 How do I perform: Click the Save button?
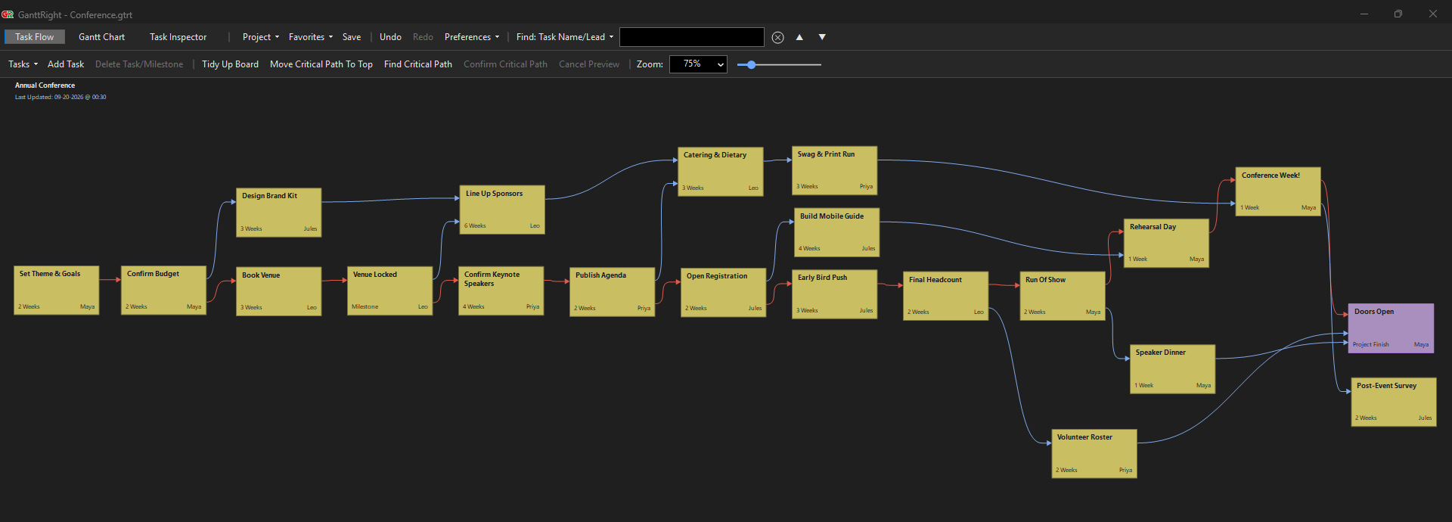pos(352,37)
